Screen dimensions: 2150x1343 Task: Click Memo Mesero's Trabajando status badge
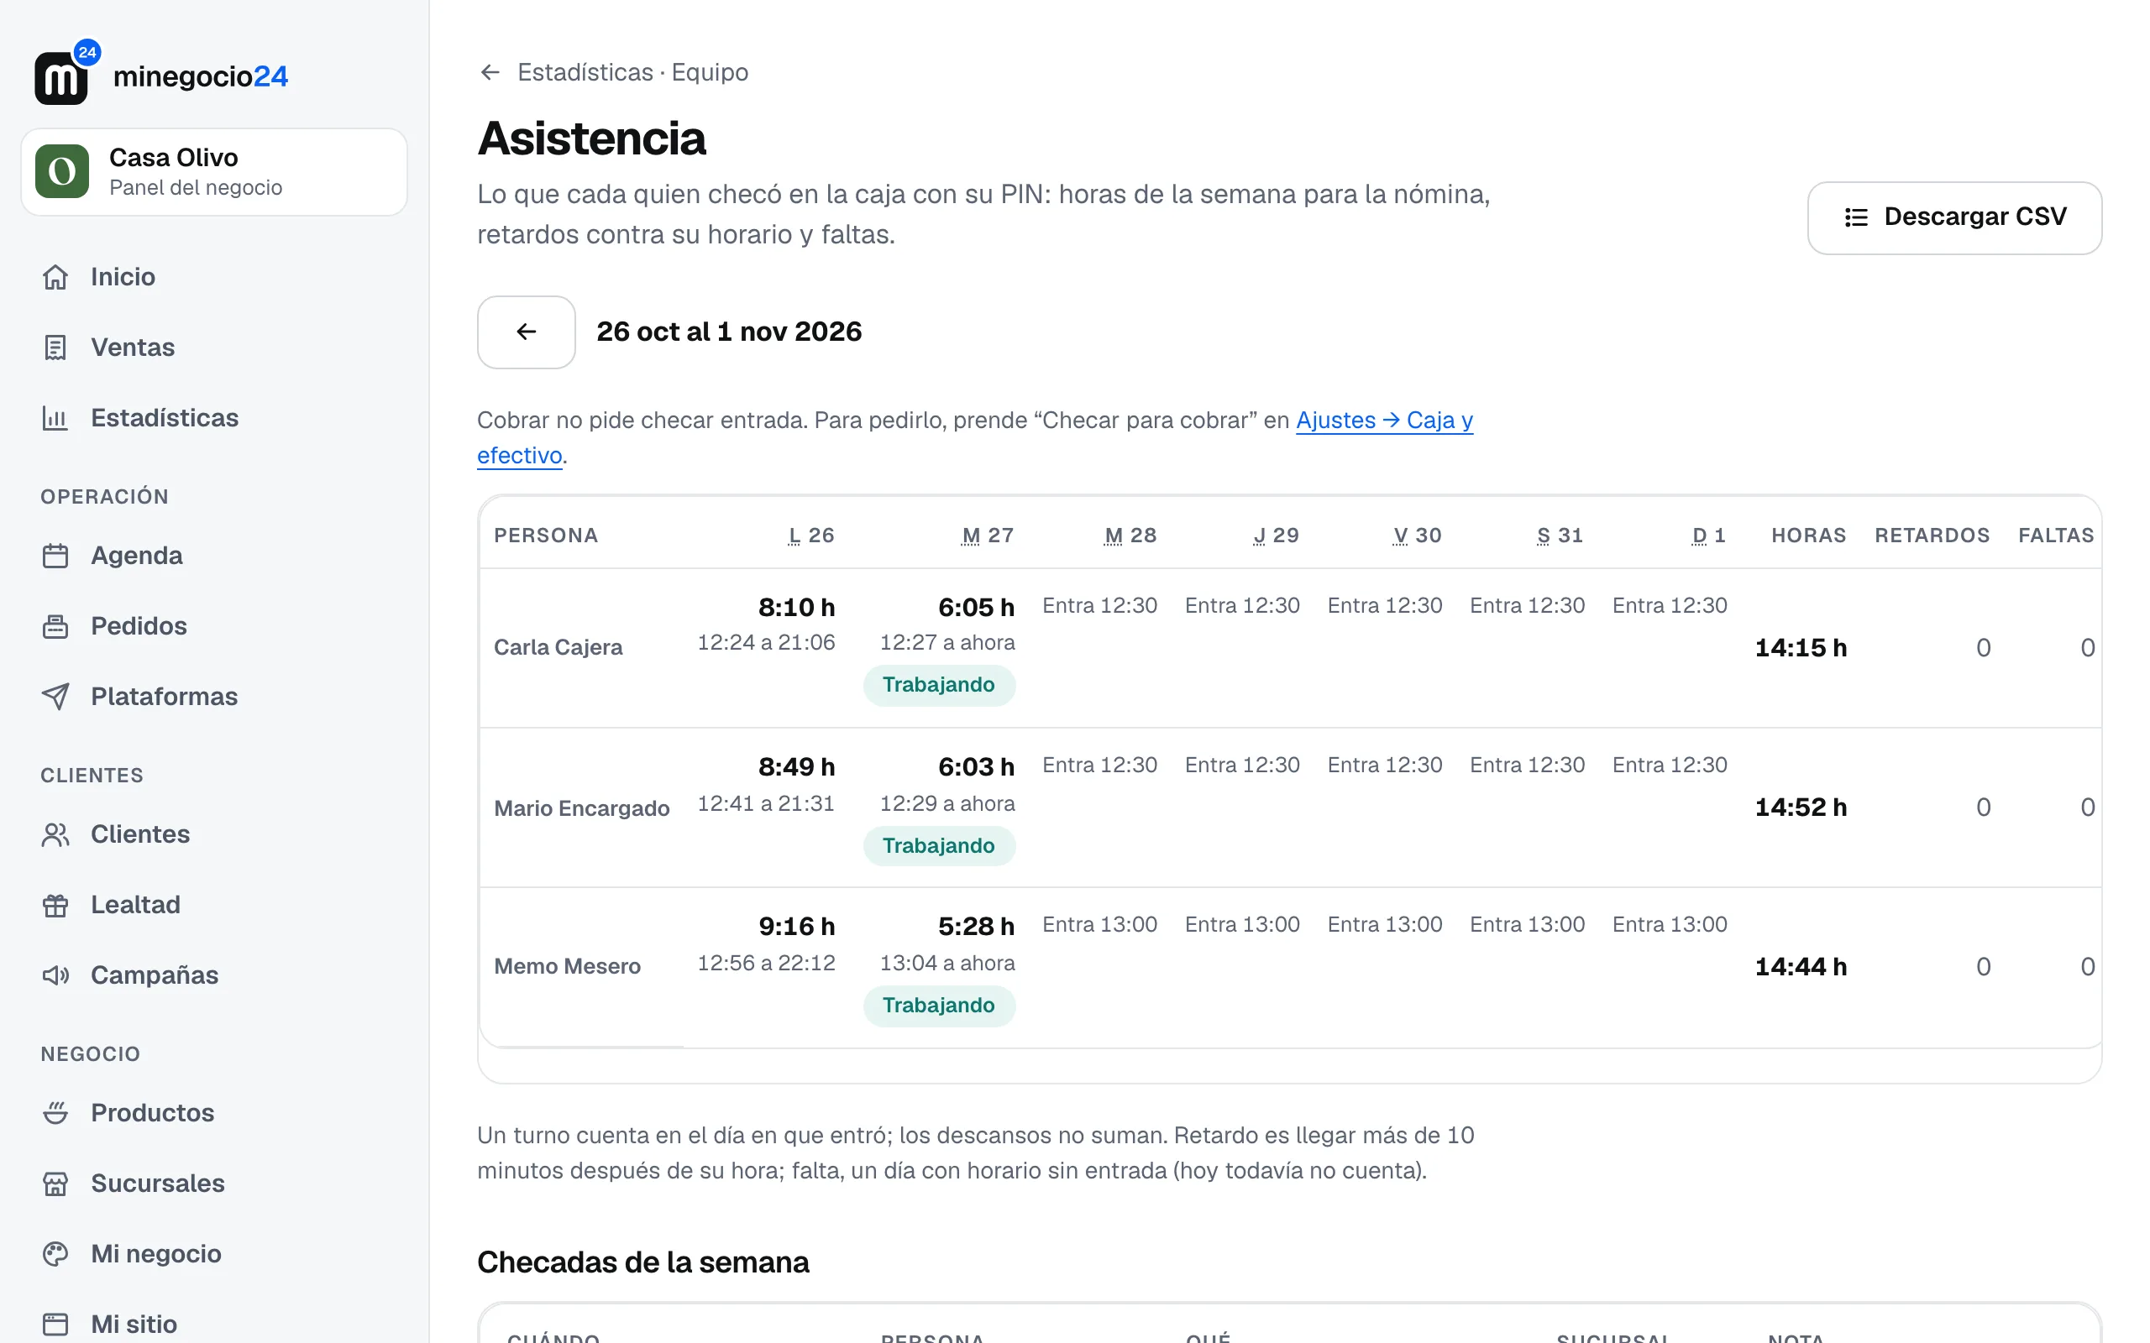938,1006
